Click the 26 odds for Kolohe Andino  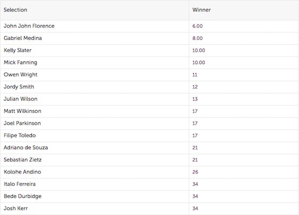point(195,172)
